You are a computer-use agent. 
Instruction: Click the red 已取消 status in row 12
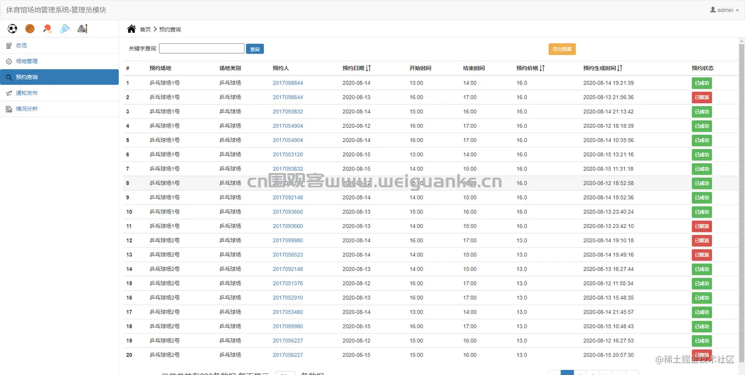pyautogui.click(x=702, y=240)
